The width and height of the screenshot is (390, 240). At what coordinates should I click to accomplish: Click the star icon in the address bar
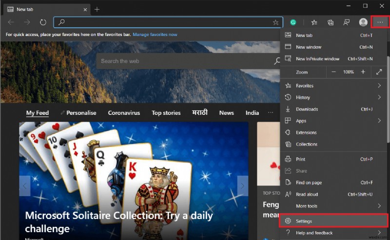point(275,22)
